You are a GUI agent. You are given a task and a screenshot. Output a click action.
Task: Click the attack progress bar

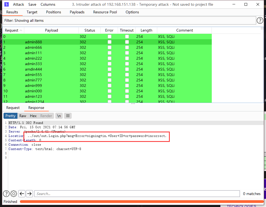click(x=142, y=202)
